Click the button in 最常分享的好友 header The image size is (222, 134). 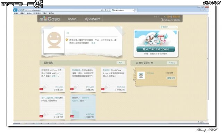tap(172, 63)
